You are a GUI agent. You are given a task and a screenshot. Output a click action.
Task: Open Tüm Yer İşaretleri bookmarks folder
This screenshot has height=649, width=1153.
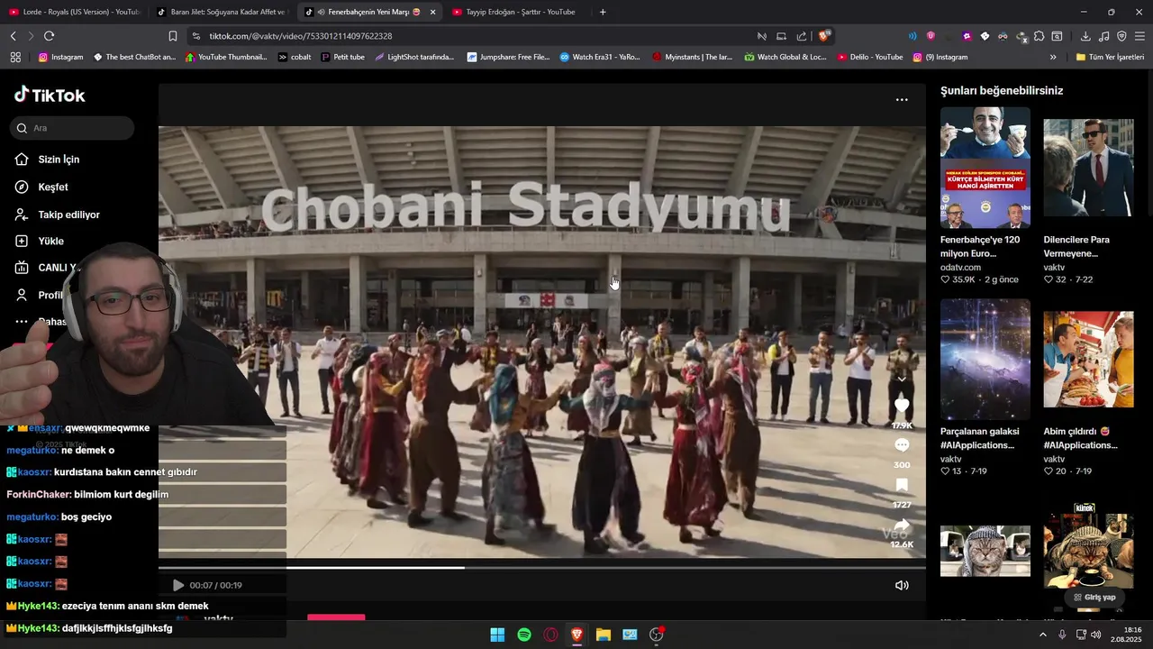pos(1110,57)
